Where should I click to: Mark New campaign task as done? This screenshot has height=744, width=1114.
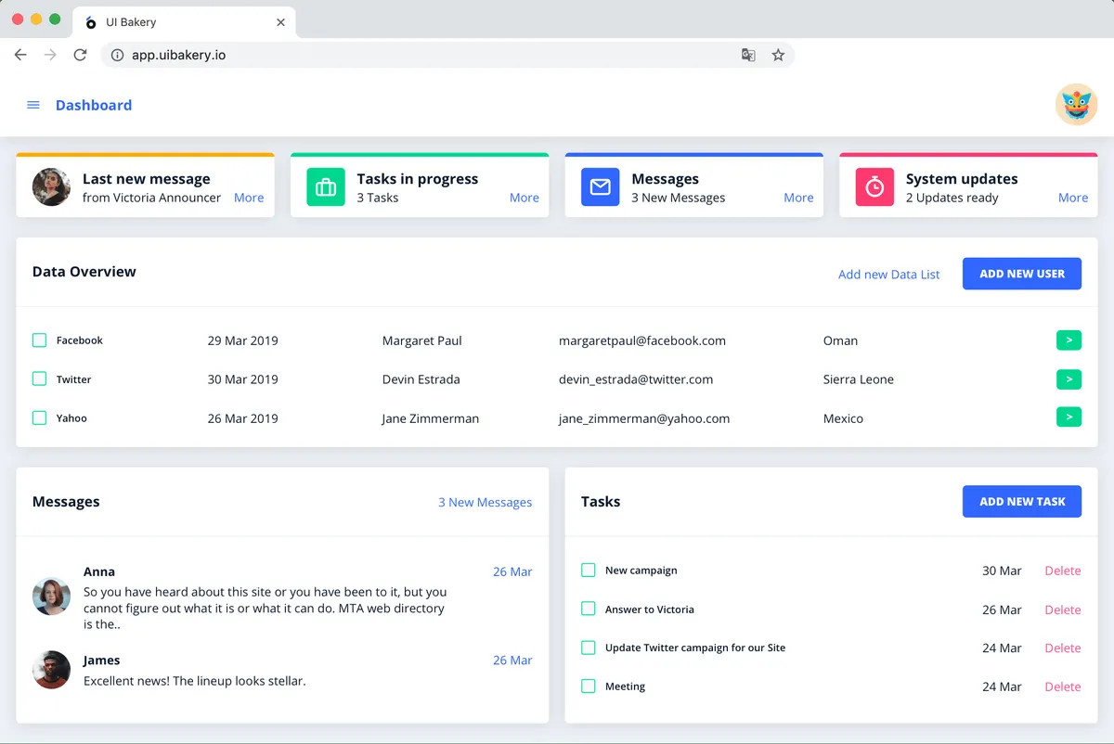coord(589,571)
